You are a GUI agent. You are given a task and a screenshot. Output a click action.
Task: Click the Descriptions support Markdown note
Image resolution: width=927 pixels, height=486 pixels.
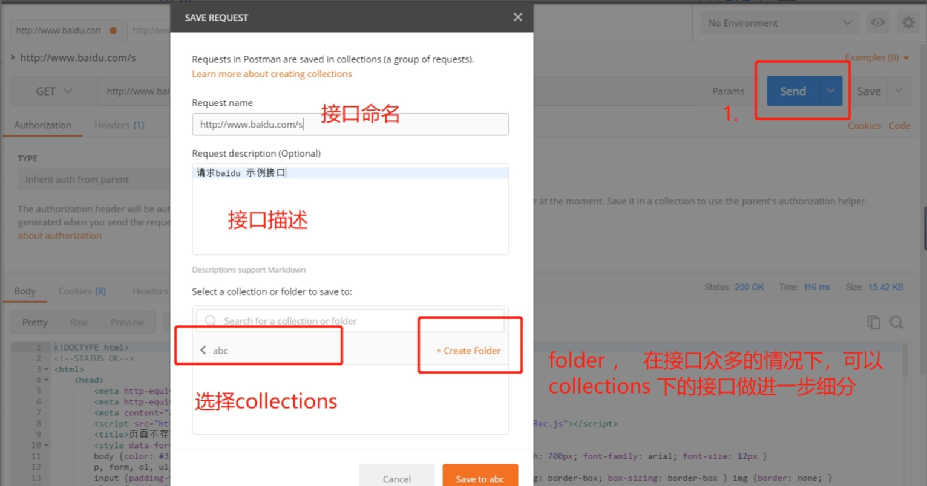(x=249, y=270)
